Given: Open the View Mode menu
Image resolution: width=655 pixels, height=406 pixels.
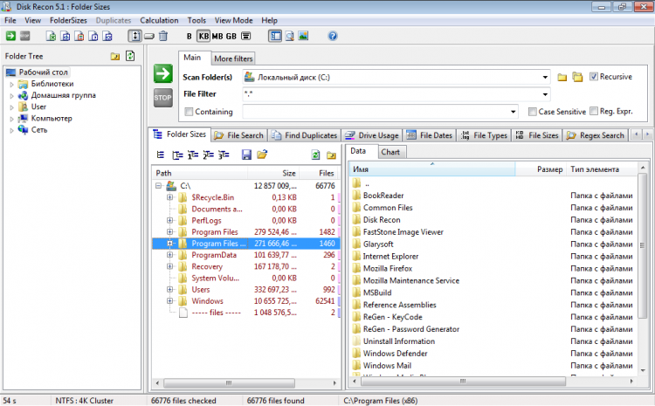Looking at the screenshot, I should [x=233, y=20].
